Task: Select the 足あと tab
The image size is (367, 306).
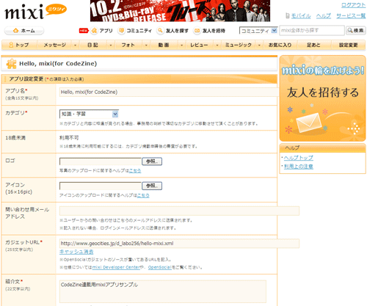Action: tap(313, 45)
